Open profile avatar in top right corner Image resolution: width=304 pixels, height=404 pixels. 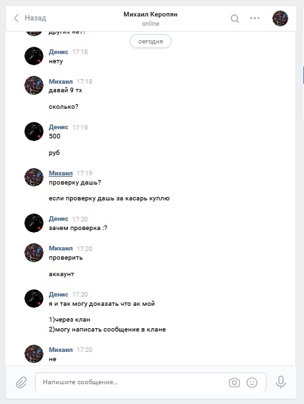pos(280,18)
